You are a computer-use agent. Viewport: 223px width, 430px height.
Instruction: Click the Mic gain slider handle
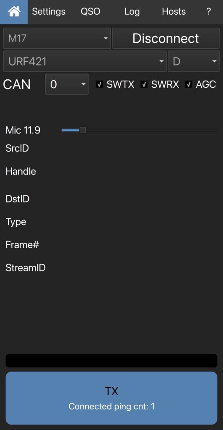pos(82,130)
